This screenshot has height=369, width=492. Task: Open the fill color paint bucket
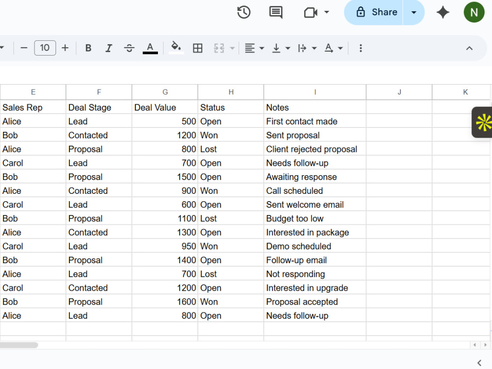pos(176,48)
